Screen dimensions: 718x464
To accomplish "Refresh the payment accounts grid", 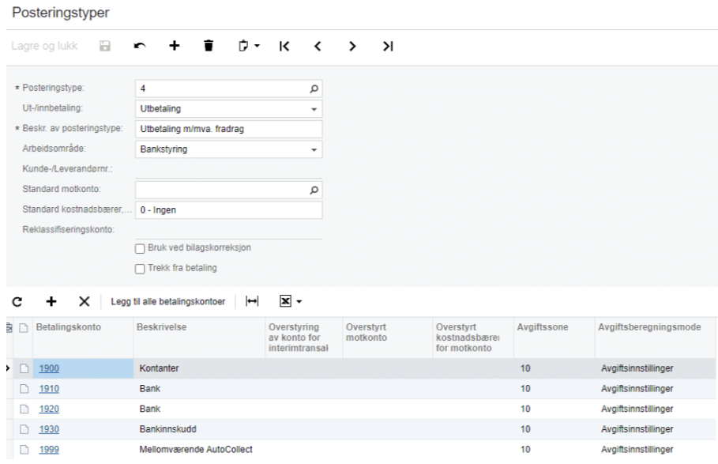I will click(17, 301).
